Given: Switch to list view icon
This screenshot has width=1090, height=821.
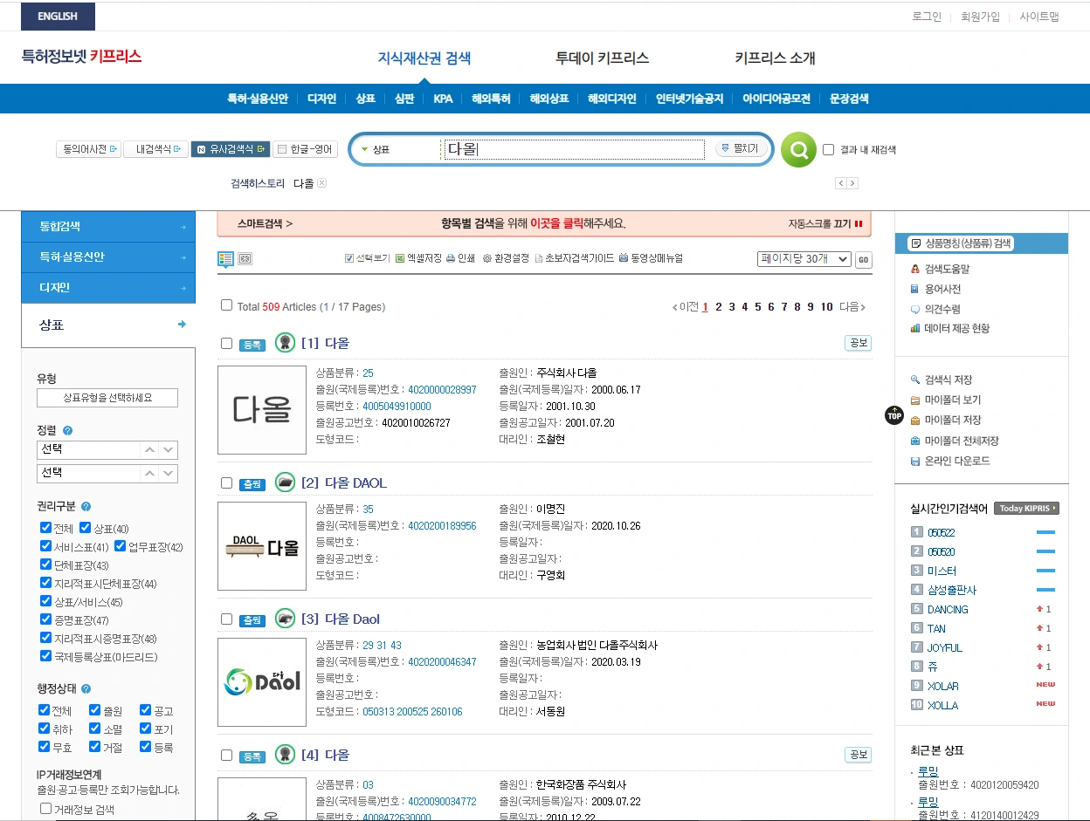Looking at the screenshot, I should [x=225, y=258].
